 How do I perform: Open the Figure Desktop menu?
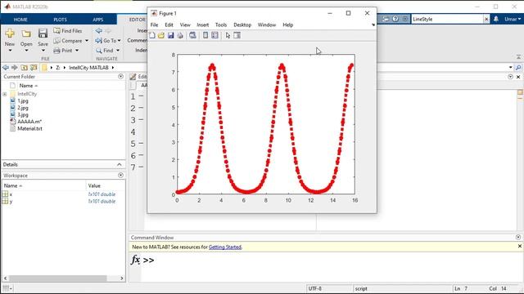click(242, 25)
